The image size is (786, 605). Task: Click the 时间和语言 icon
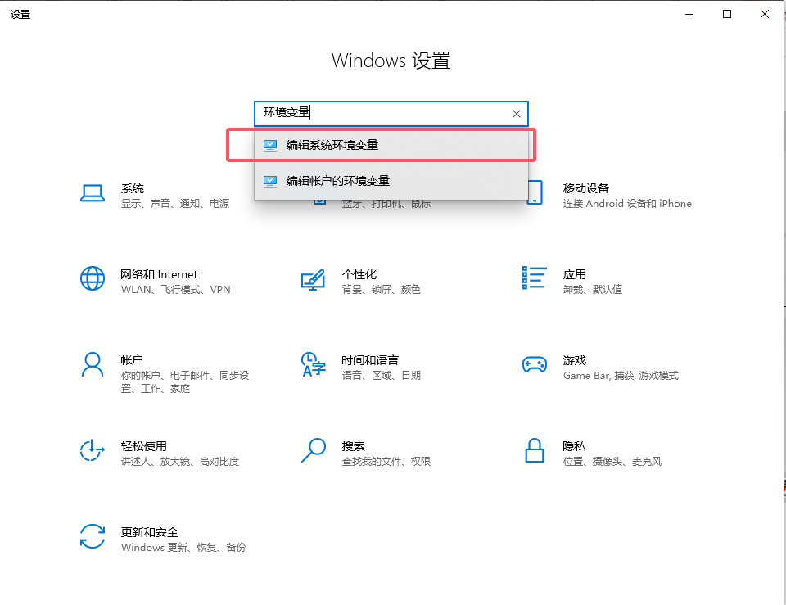[x=314, y=364]
